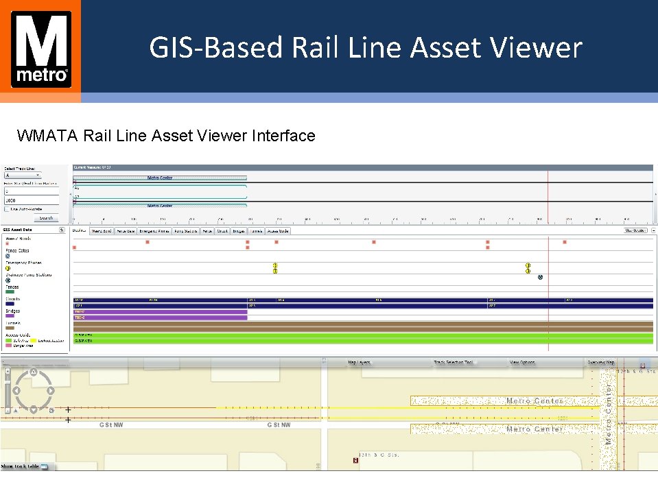The image size is (658, 493).
Task: Pan the map left with navigation arrow
Action: point(16,391)
